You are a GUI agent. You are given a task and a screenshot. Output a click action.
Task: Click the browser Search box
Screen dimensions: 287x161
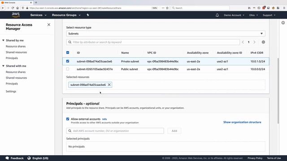[x=200, y=8]
